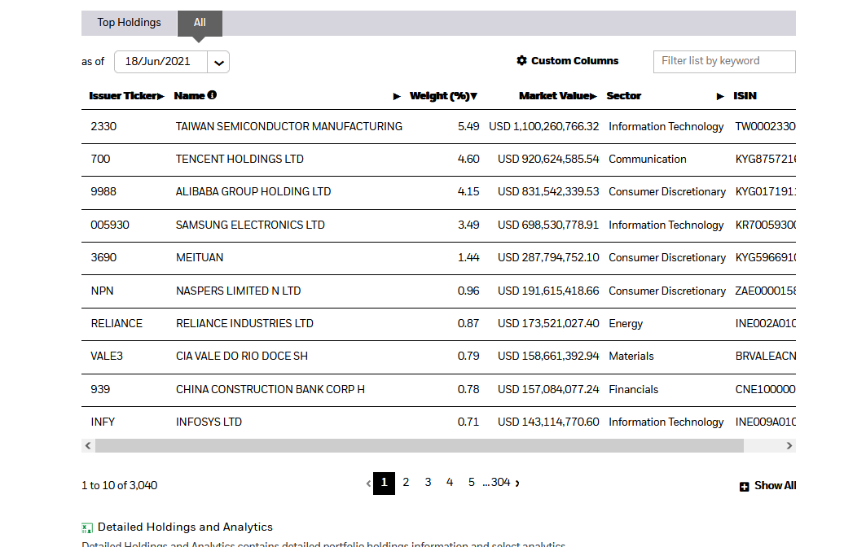The image size is (866, 547).
Task: Click the Custom Columns gear icon
Action: [x=521, y=61]
